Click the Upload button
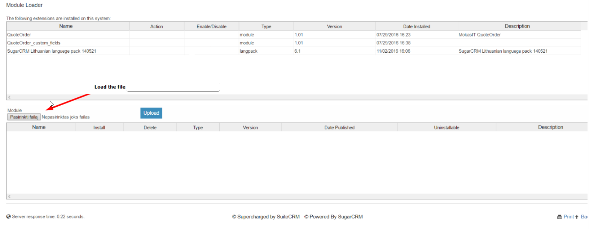The height and width of the screenshot is (229, 607). (151, 113)
